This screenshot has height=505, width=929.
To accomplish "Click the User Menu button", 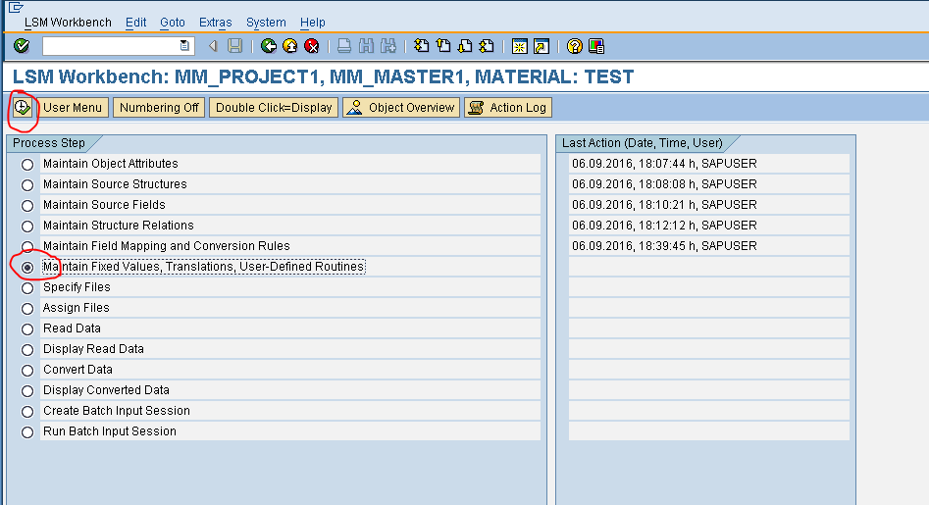I will coord(73,108).
